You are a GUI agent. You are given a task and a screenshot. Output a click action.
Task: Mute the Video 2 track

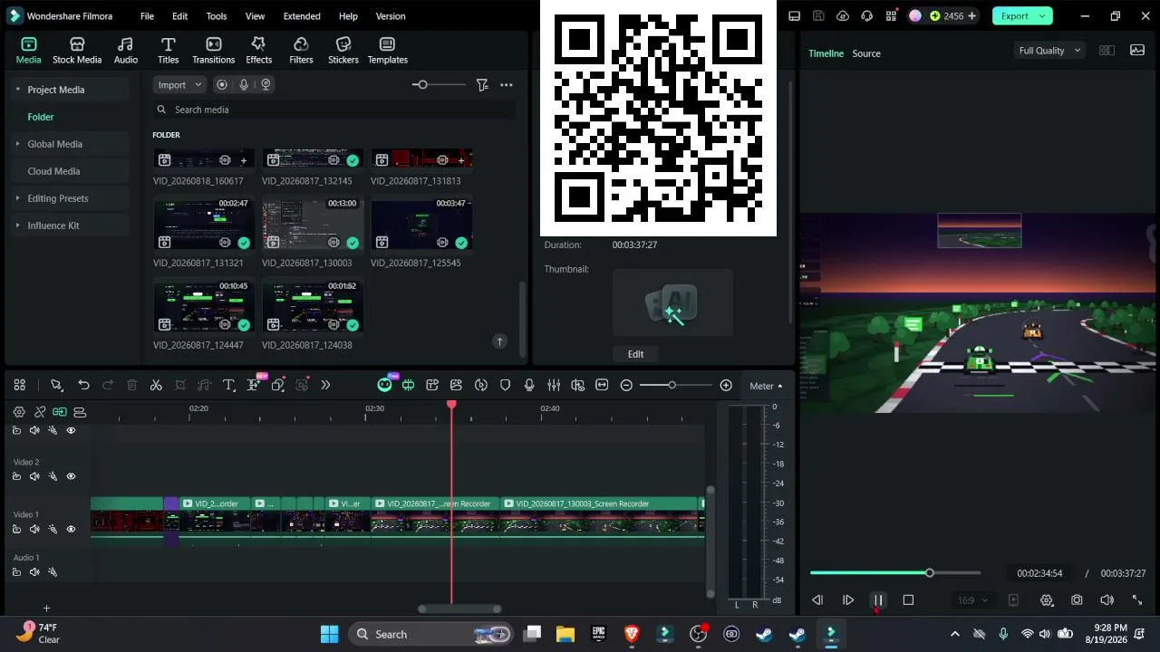pos(34,476)
